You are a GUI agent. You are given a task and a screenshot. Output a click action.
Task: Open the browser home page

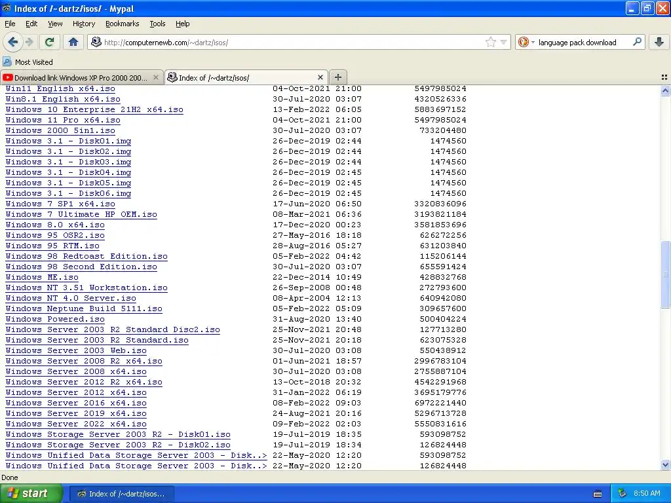tap(73, 42)
